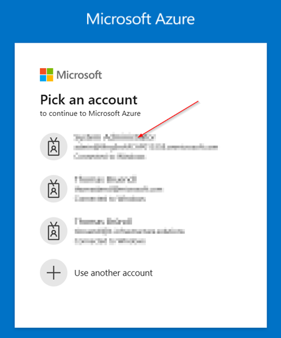Choose the first account's blurred name
Screen dimensions: 281x338
click(114, 137)
